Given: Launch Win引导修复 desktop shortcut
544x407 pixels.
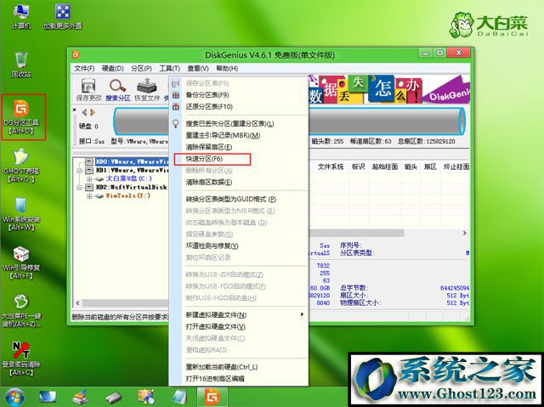Looking at the screenshot, I should [21, 263].
